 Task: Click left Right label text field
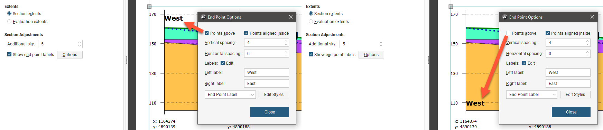[267, 84]
